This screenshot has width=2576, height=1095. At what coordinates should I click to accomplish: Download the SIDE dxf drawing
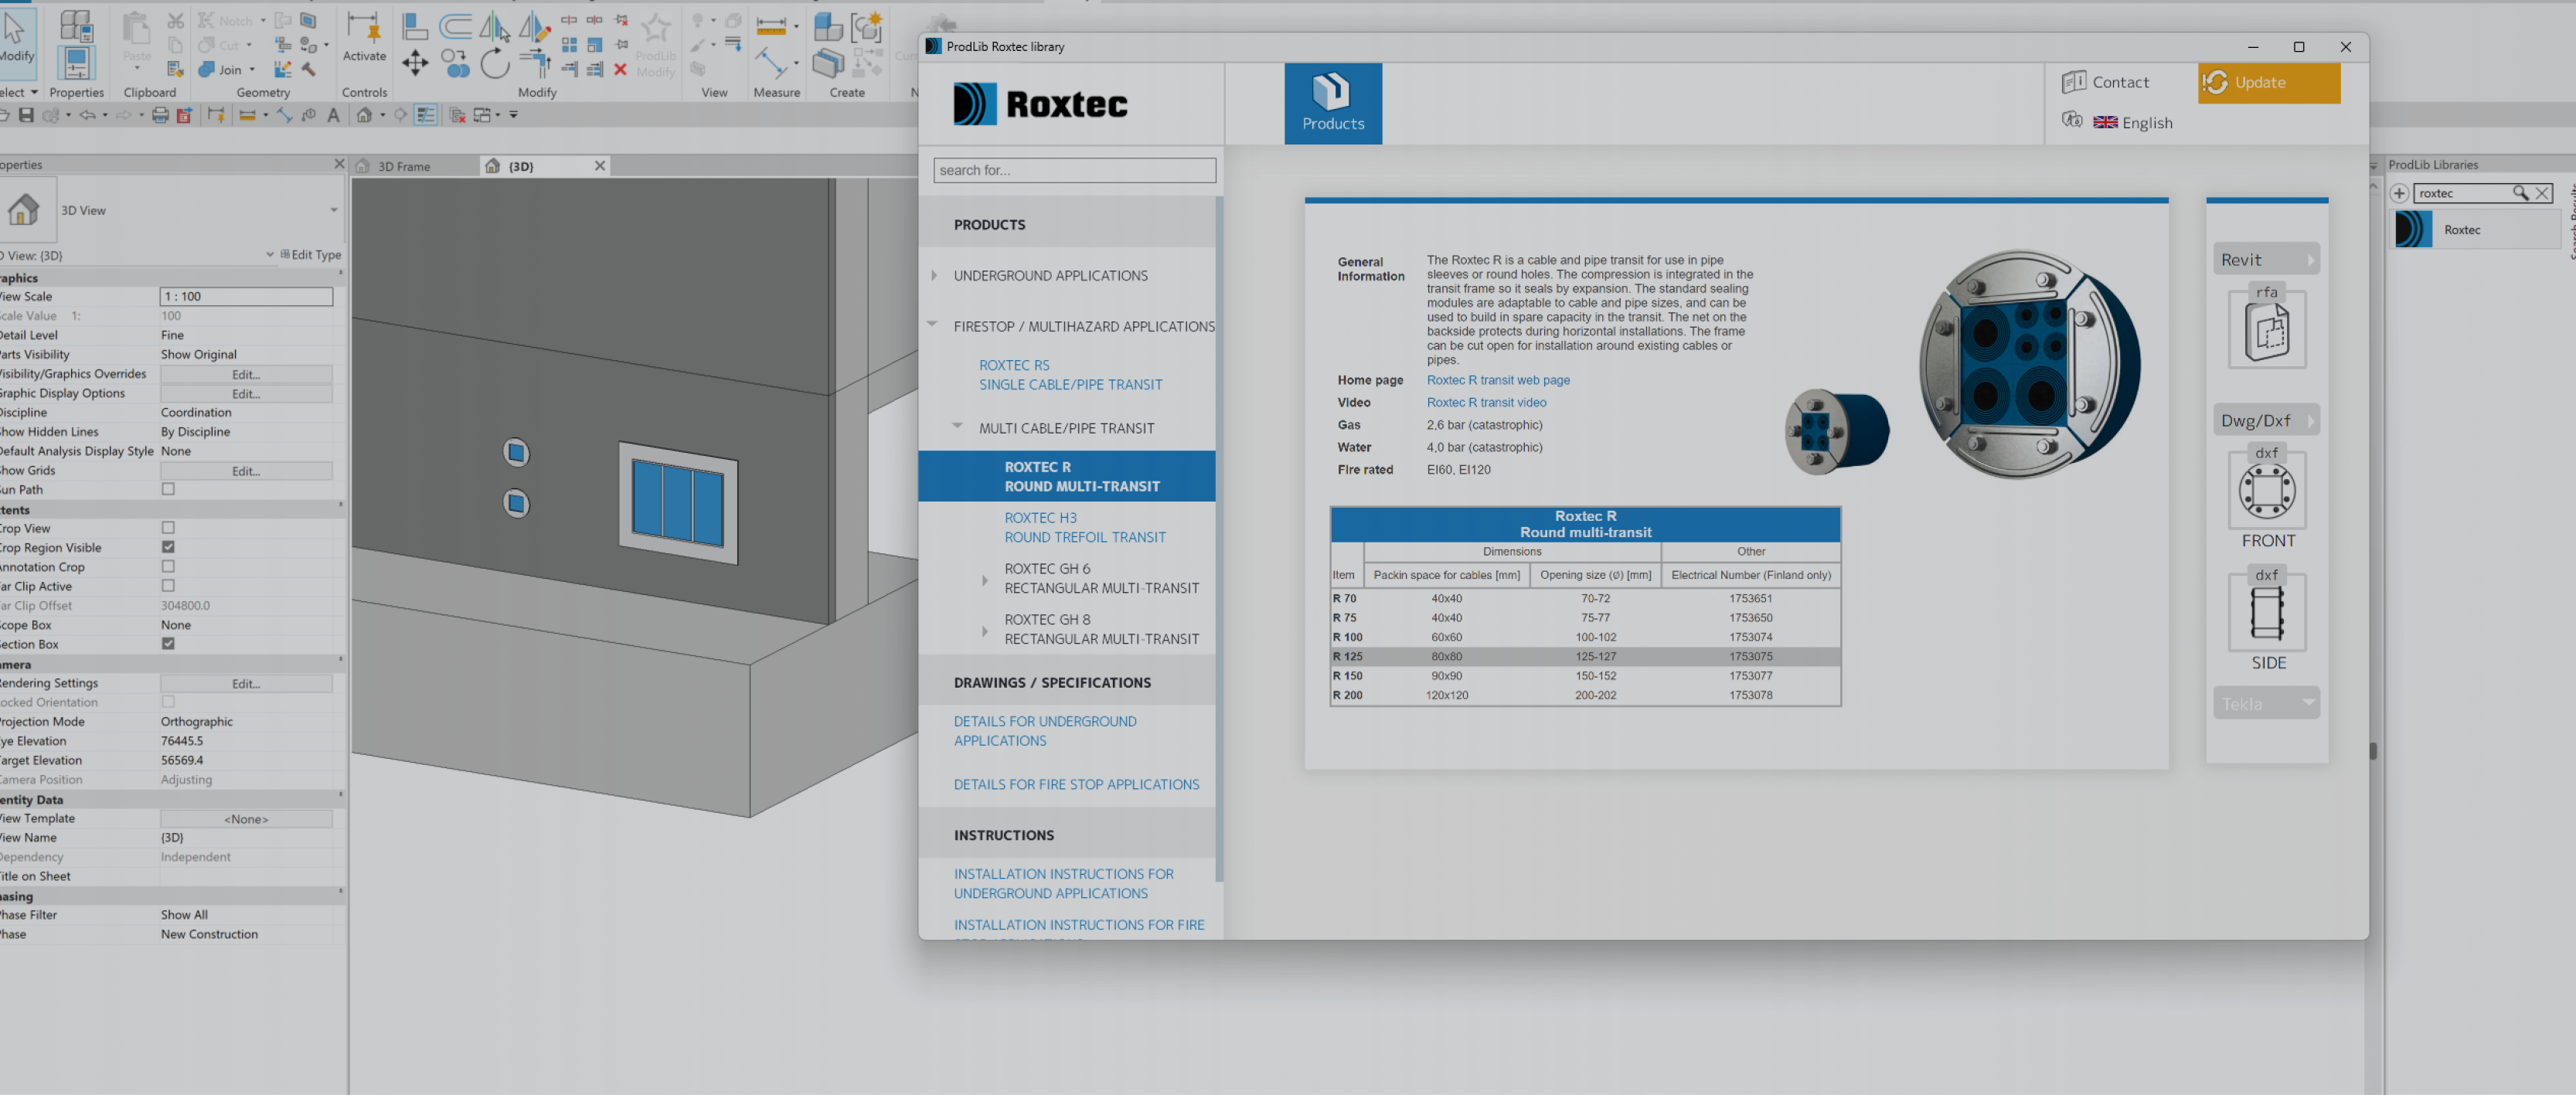tap(2266, 612)
